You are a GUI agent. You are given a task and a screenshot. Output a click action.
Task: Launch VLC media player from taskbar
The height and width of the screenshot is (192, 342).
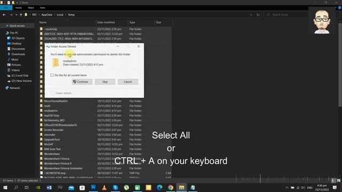coord(104,187)
